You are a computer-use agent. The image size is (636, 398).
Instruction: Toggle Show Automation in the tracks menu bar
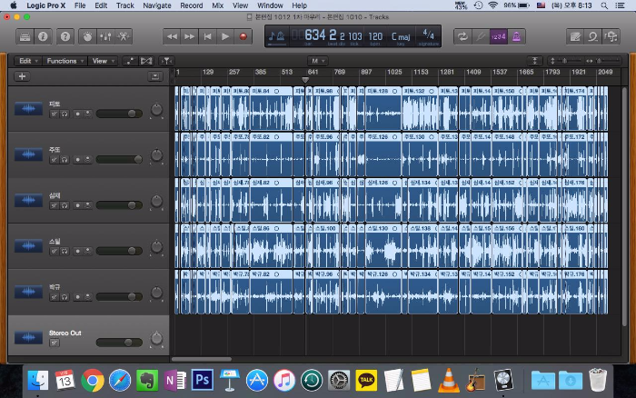(x=130, y=61)
